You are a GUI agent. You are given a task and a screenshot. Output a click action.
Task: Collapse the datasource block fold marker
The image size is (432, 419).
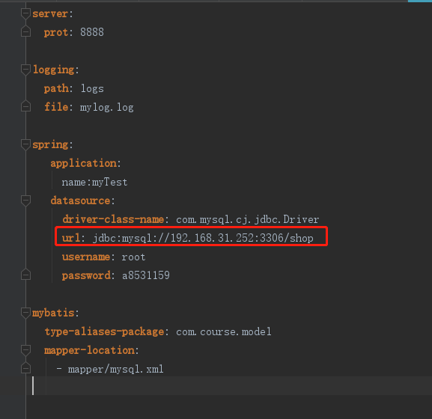pyautogui.click(x=25, y=201)
